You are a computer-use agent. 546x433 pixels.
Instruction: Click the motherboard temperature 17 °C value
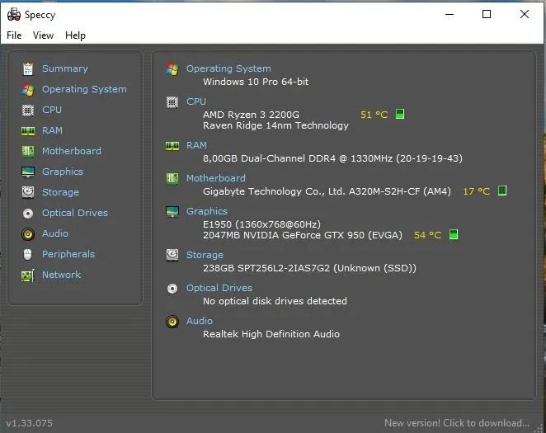(477, 191)
